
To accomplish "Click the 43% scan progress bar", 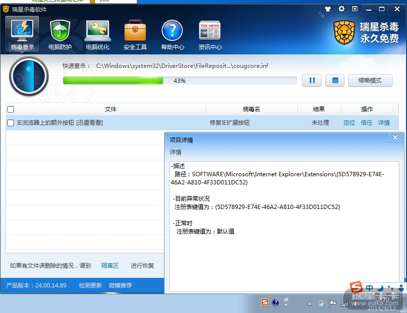I will pos(179,80).
